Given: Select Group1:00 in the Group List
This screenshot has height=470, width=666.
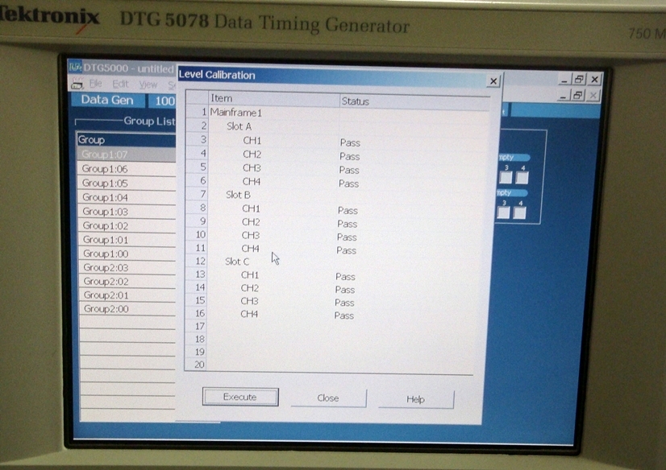Looking at the screenshot, I should coord(127,254).
